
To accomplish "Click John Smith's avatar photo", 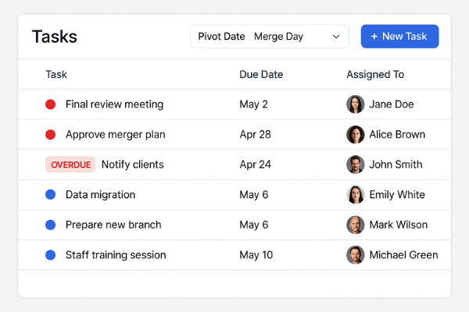I will coord(356,165).
